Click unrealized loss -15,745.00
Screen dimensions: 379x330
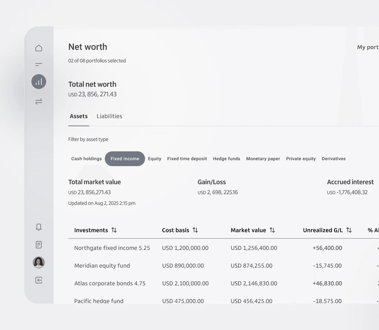pos(327,266)
